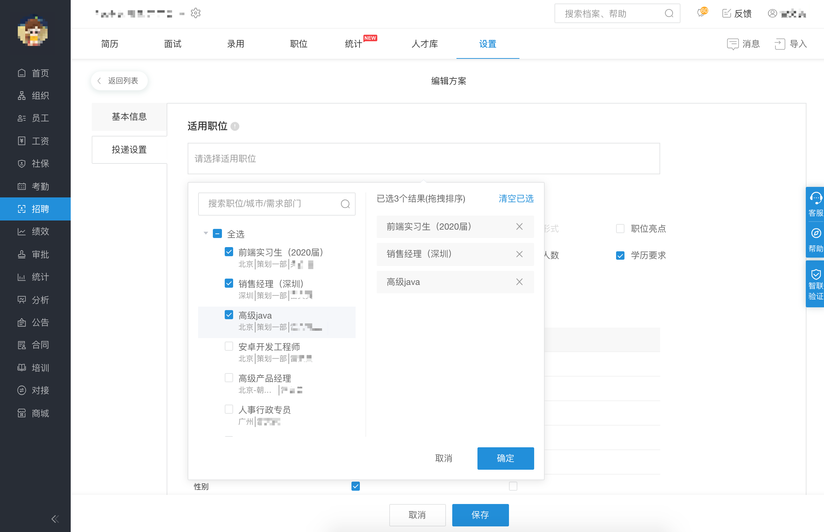Click the 帮助 help compass widget

816,240
